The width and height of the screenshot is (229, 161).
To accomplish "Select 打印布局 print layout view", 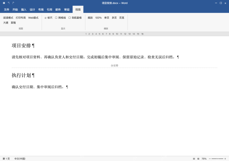I will (21, 18).
